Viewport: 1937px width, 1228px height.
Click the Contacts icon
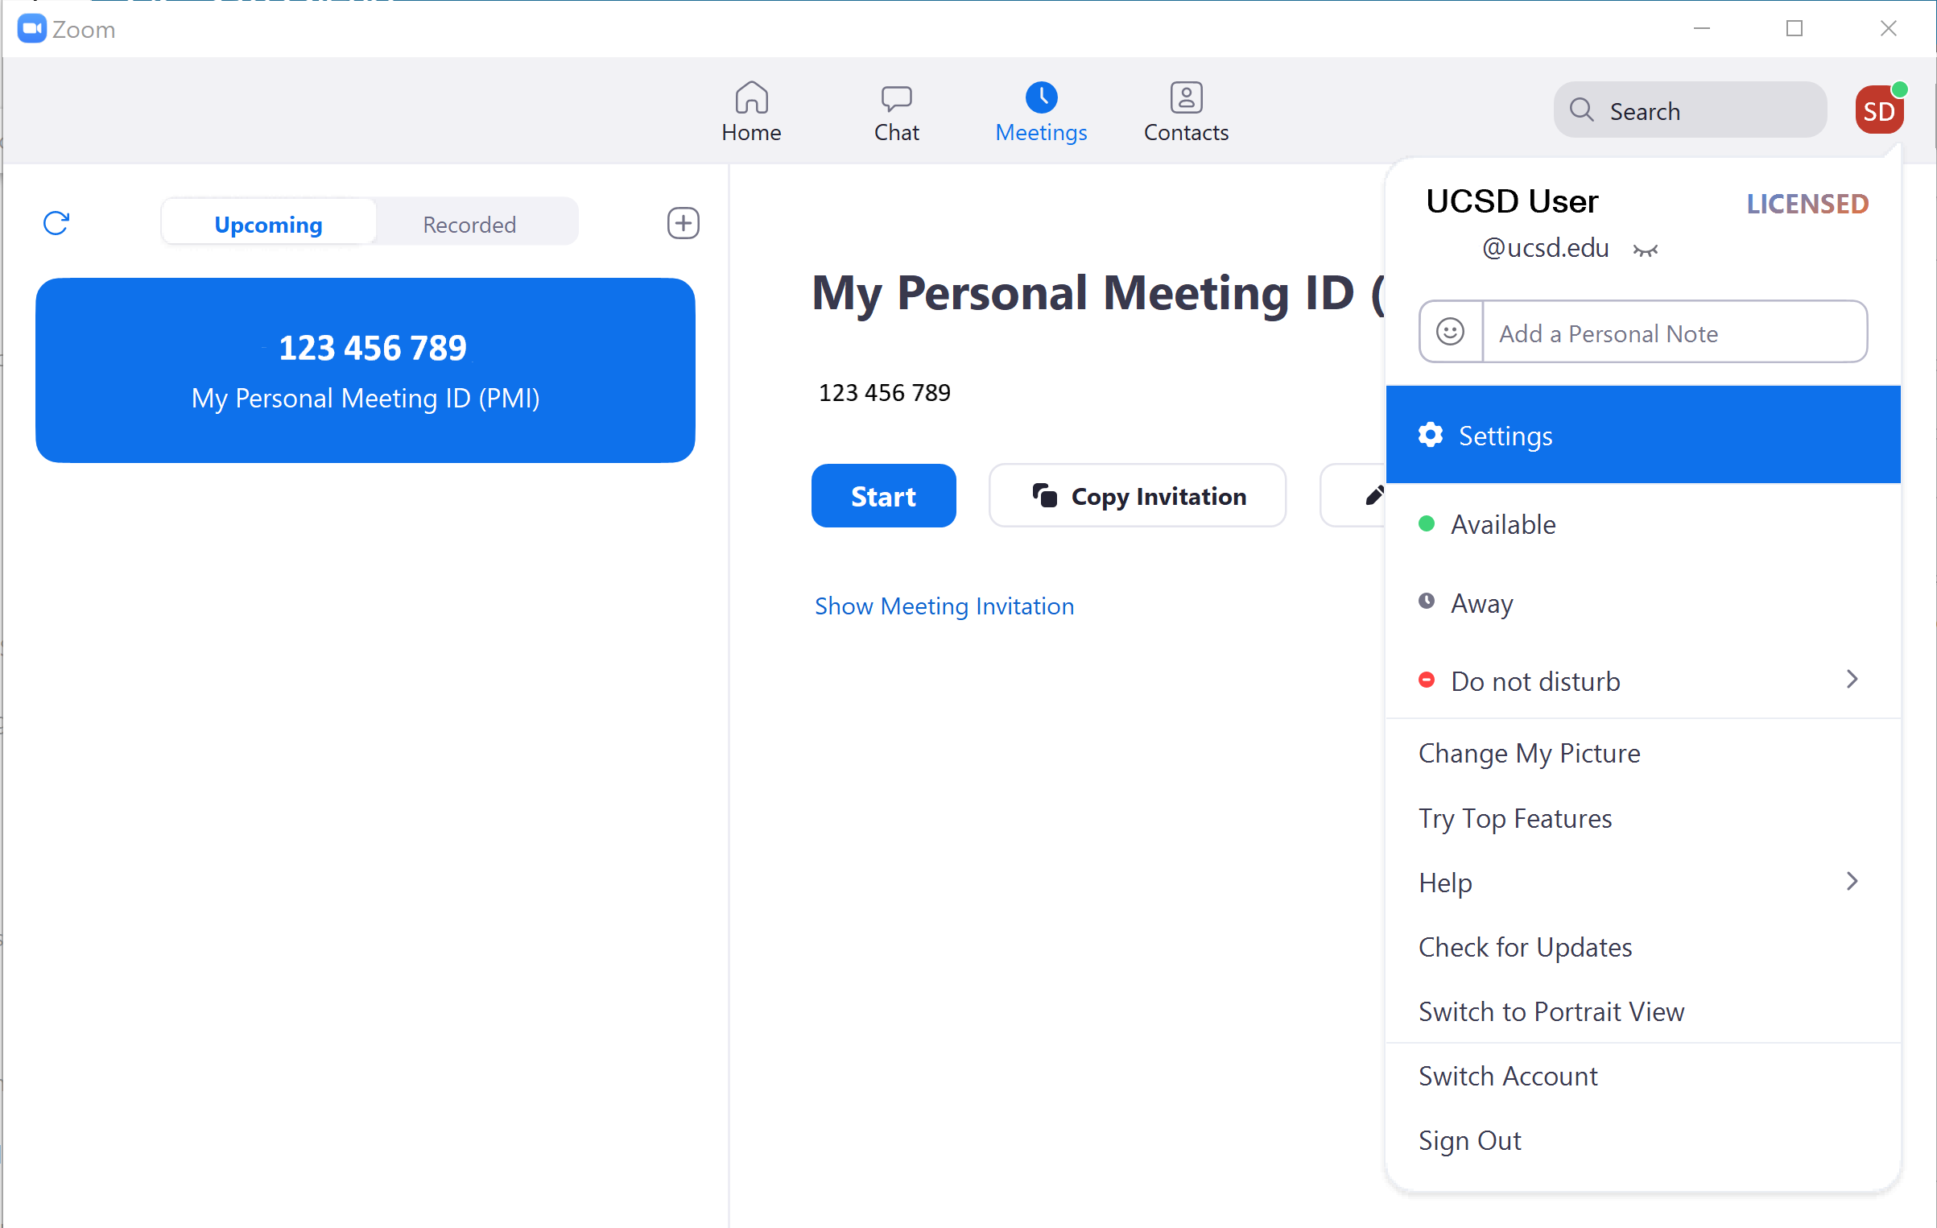(1186, 98)
